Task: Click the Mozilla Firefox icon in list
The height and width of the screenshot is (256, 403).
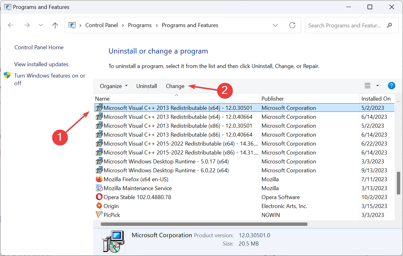Action: coord(99,179)
